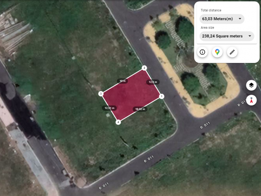
Task: Open location in Google Maps icon
Action: pyautogui.click(x=217, y=52)
